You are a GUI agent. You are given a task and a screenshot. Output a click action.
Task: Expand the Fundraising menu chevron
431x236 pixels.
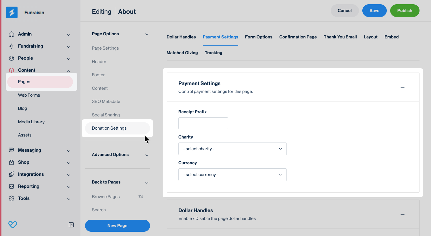(x=69, y=47)
